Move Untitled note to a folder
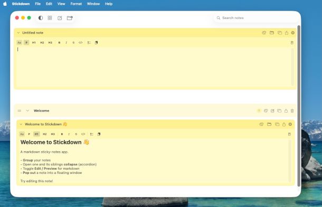Viewport: 322px width, 207px height. coord(272,33)
